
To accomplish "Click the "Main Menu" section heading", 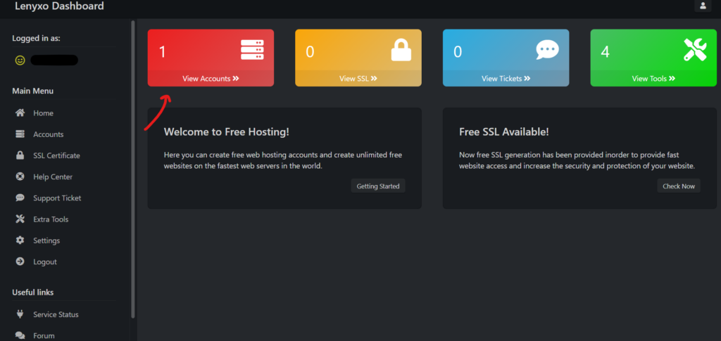I will pyautogui.click(x=32, y=91).
